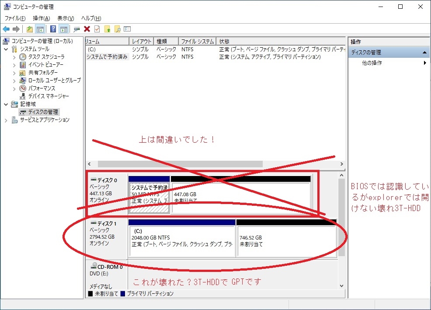The height and width of the screenshot is (310, 431).
Task: Select 共有フォルダー in the tree
Action: click(x=43, y=72)
